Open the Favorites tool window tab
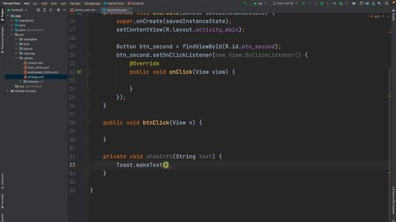This screenshot has width=396, height=222. coord(2,201)
